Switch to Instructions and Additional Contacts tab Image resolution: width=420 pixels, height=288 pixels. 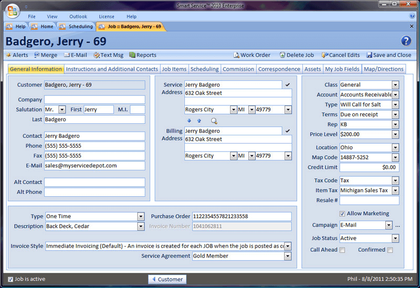112,69
